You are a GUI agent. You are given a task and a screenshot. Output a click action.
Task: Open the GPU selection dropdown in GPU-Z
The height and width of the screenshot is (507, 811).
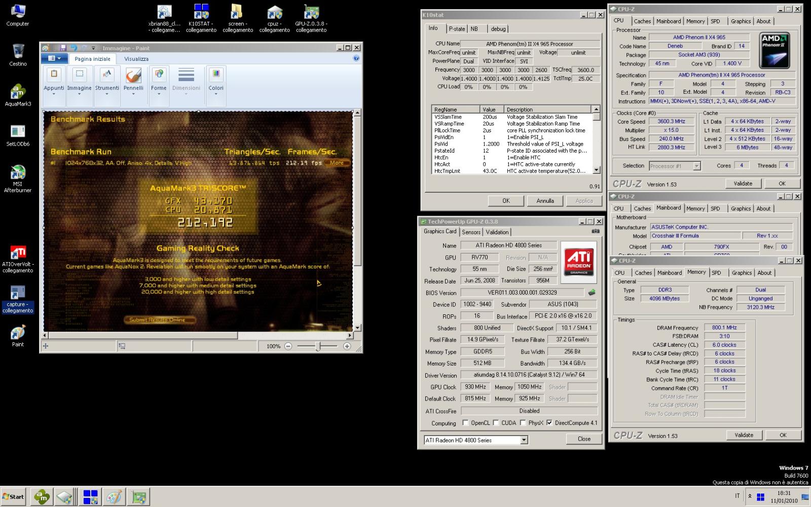point(524,440)
